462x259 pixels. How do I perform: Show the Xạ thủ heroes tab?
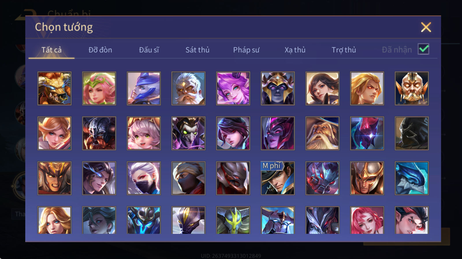click(x=295, y=50)
